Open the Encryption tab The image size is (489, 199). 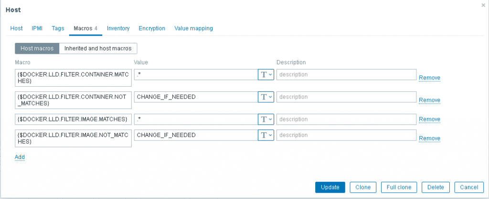pyautogui.click(x=152, y=28)
